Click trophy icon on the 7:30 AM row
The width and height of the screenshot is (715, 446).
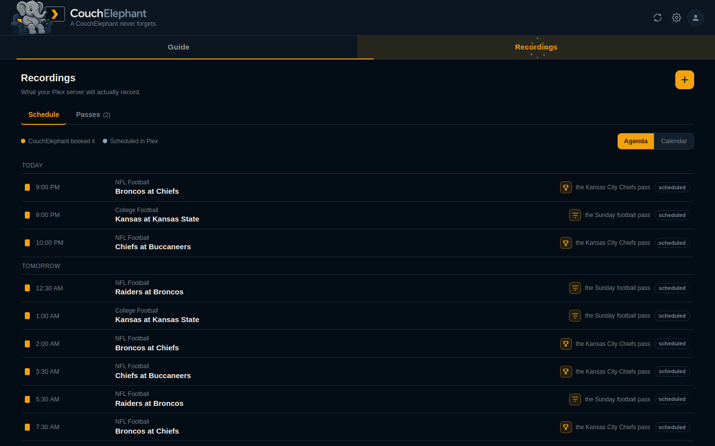pos(566,427)
